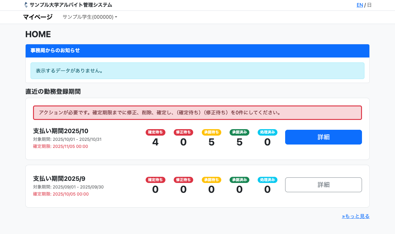Click the 詳細 outlined button for 2025/9

[x=323, y=184]
